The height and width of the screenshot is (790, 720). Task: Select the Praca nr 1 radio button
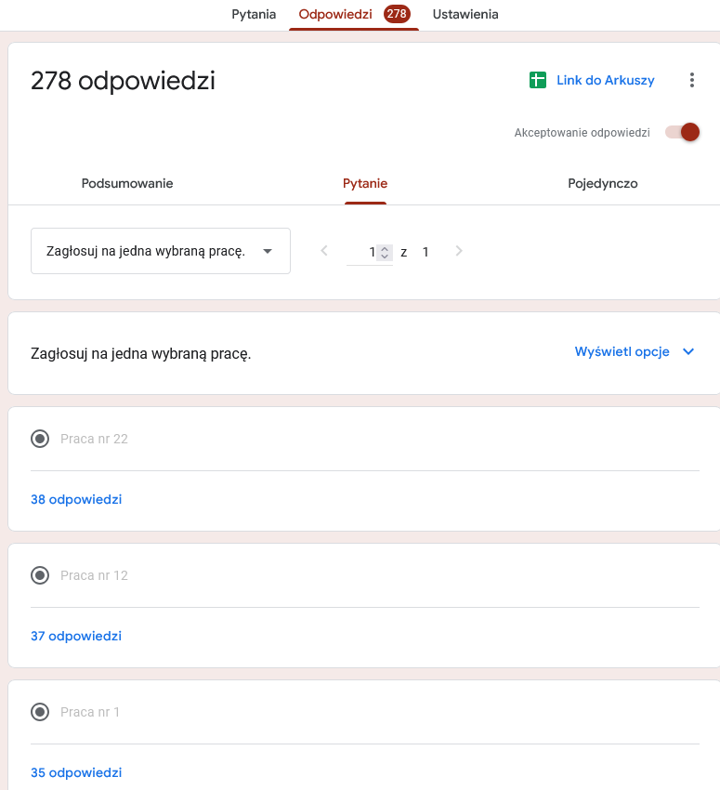(40, 712)
